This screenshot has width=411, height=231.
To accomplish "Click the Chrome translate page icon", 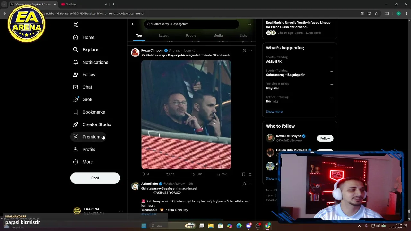I will coord(363,13).
